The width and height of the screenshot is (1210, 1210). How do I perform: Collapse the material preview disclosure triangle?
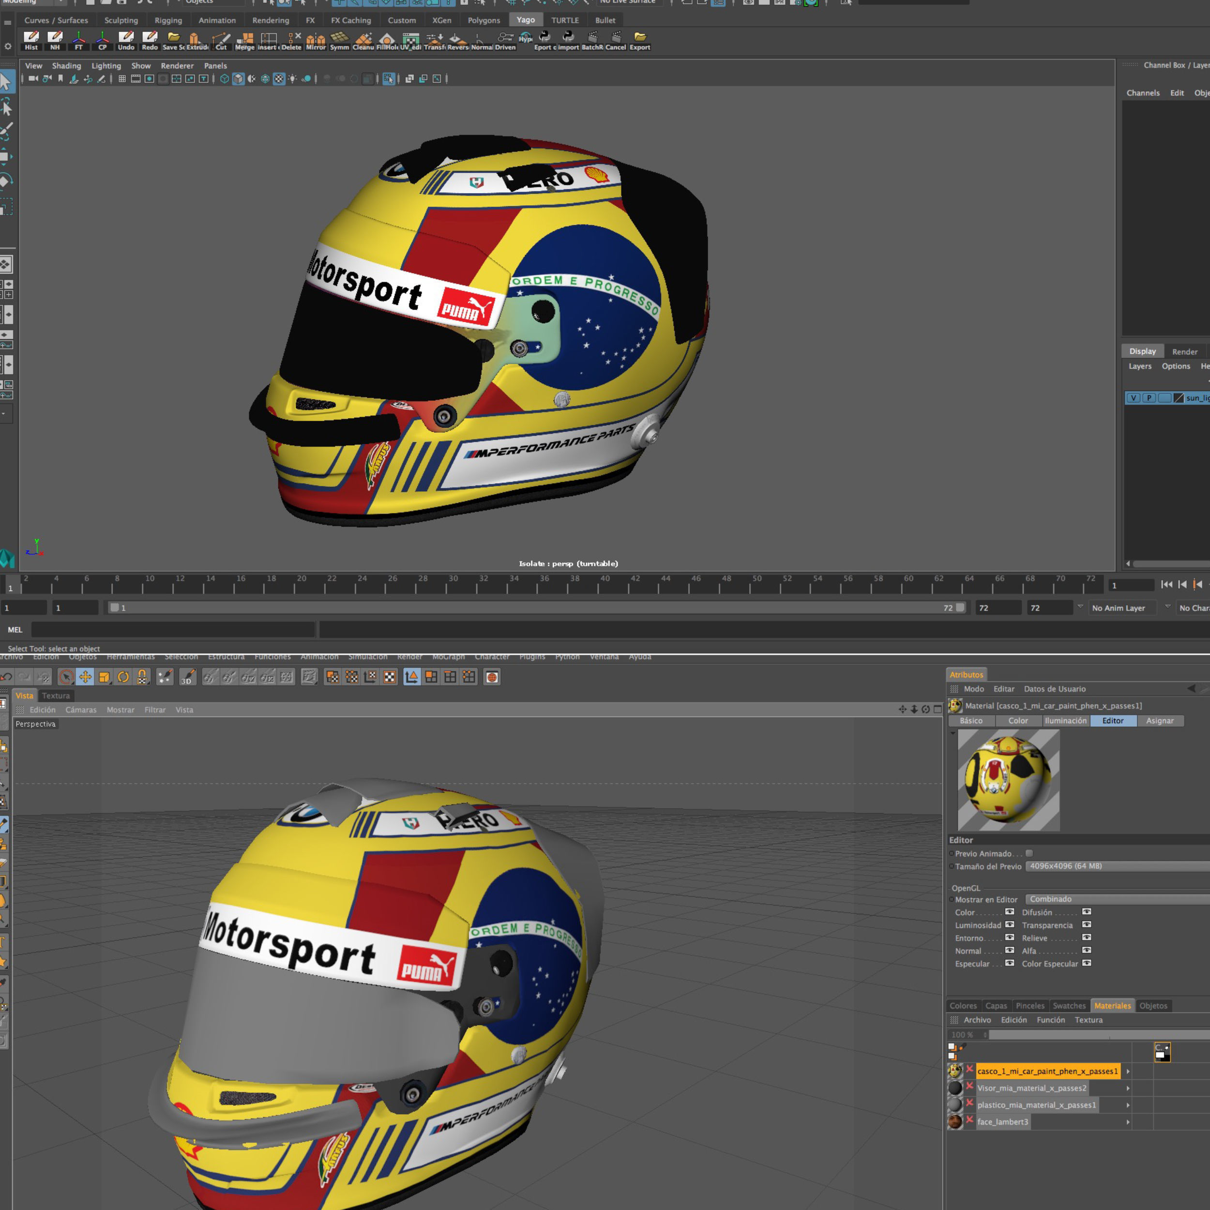pyautogui.click(x=953, y=733)
